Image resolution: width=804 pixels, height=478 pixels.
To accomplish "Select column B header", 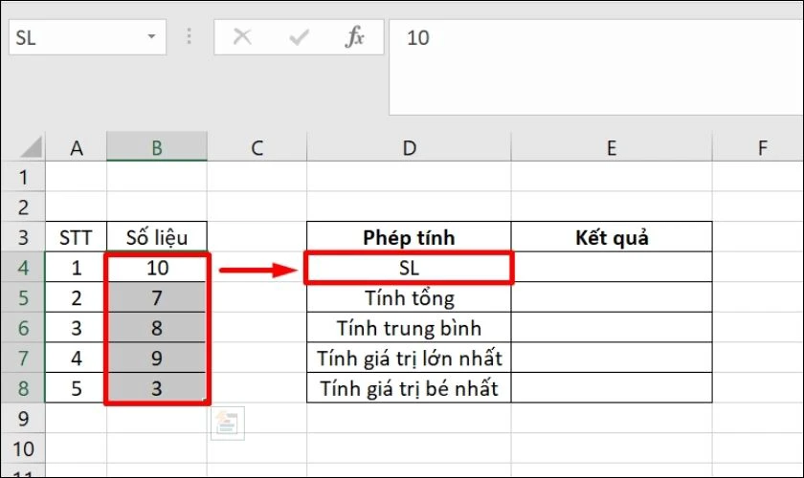I will (157, 147).
